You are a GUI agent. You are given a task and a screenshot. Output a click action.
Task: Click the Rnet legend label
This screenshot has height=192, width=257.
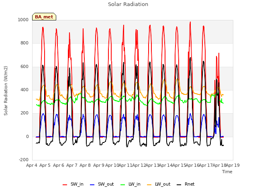(190, 184)
